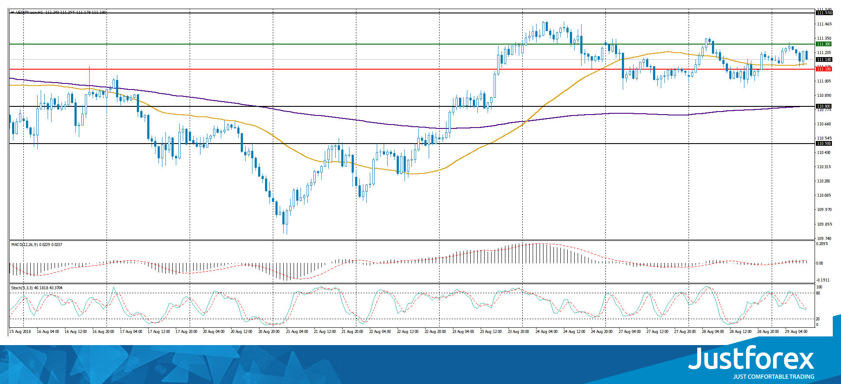
Task: Click the 28 Aug 04:00 time label
Action: (713, 332)
